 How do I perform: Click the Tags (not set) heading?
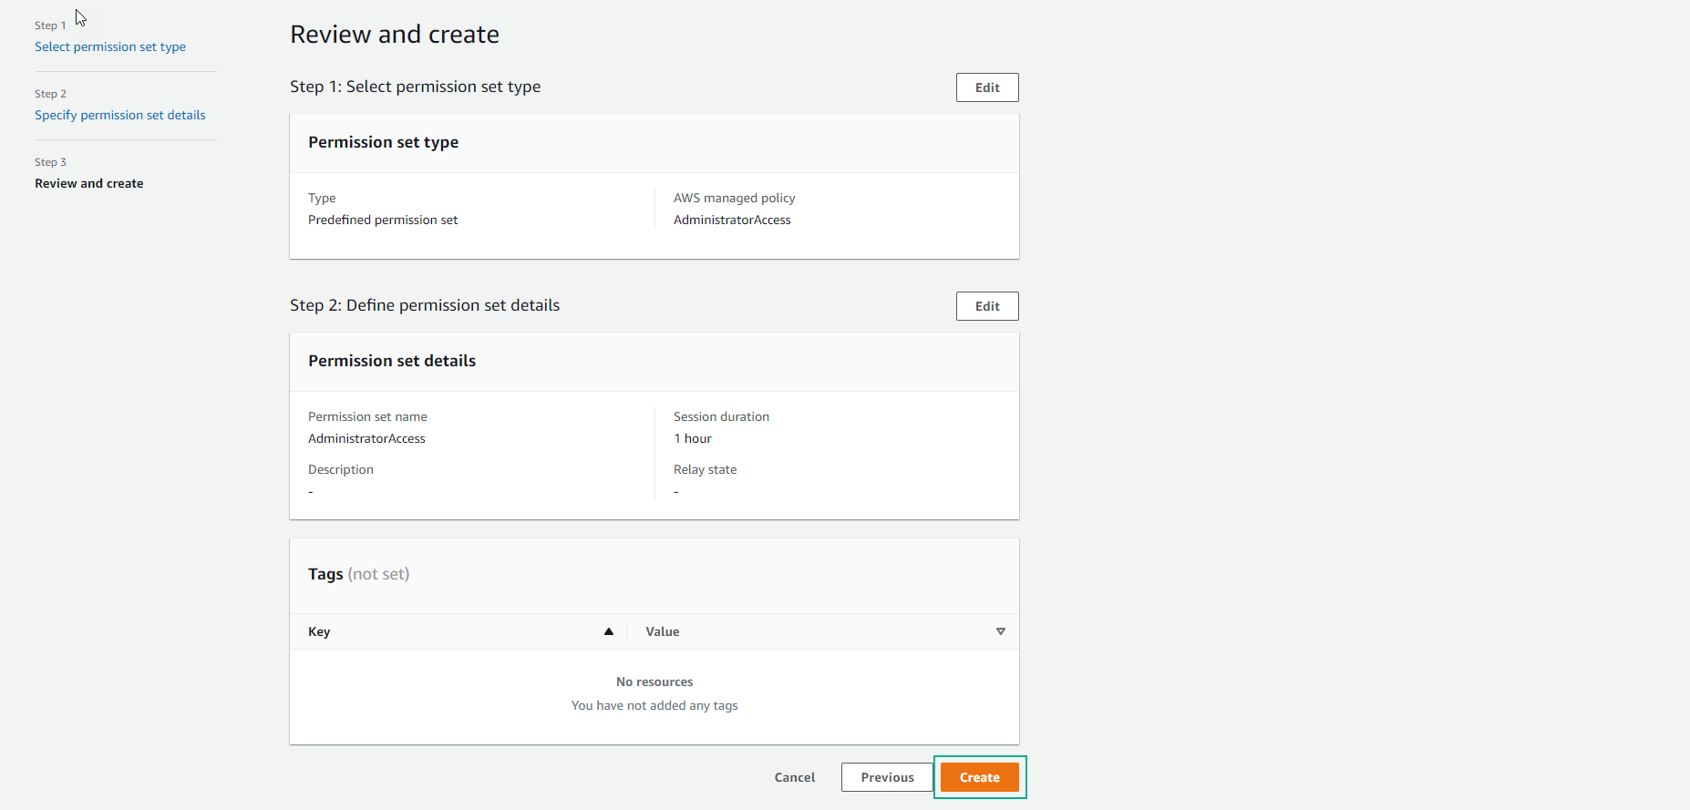(358, 574)
